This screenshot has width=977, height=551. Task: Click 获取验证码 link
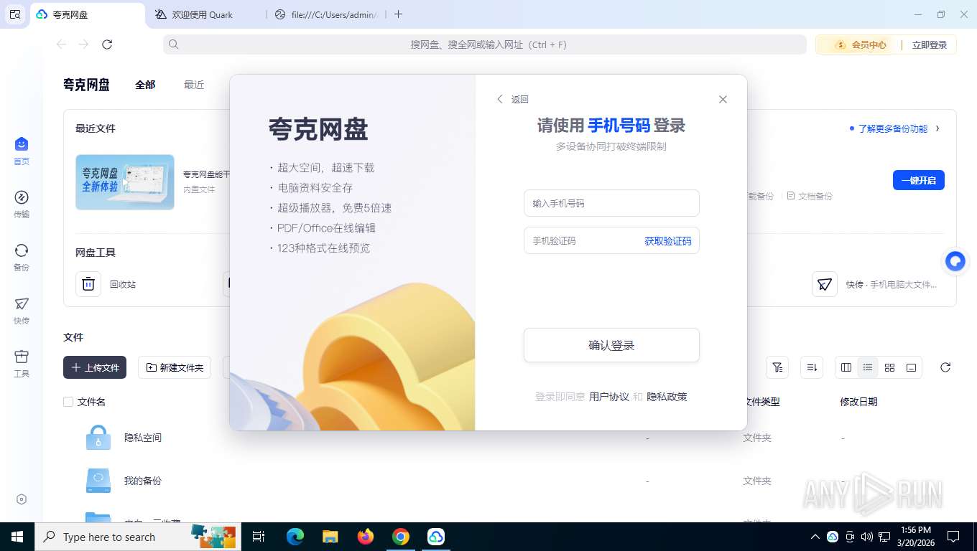point(668,241)
